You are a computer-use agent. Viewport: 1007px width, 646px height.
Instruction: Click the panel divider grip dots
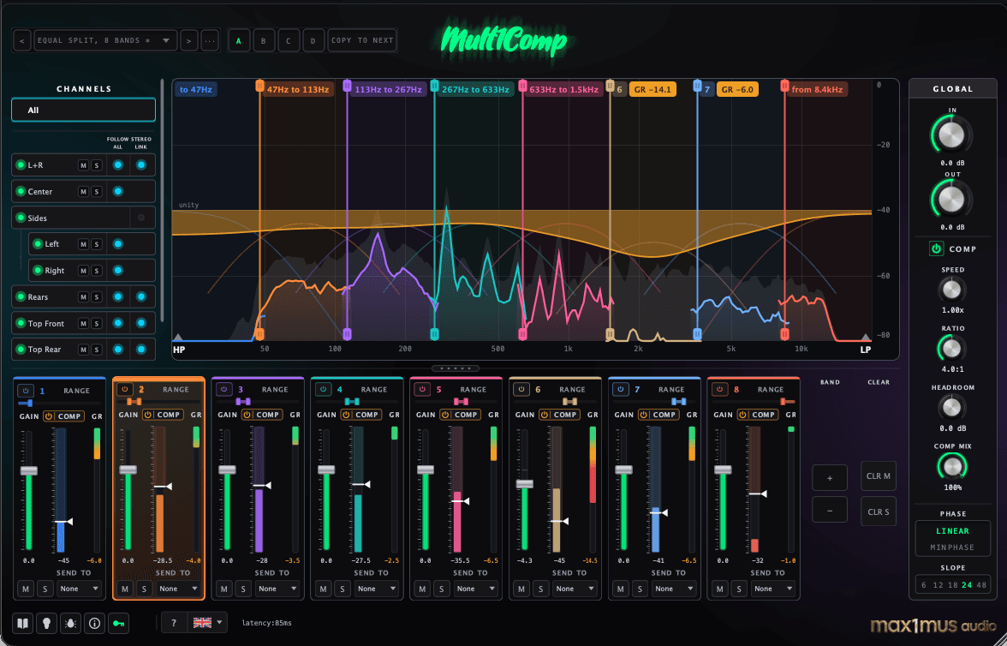[456, 368]
